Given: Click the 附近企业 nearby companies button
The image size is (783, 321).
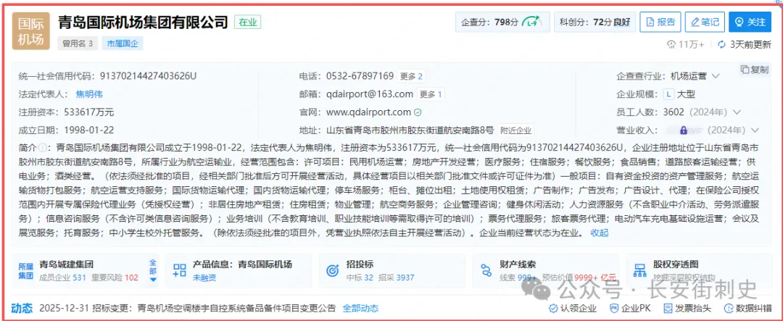Looking at the screenshot, I should coord(516,130).
